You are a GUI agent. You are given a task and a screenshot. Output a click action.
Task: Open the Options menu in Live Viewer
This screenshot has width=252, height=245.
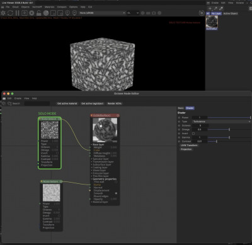pyautogui.click(x=74, y=7)
